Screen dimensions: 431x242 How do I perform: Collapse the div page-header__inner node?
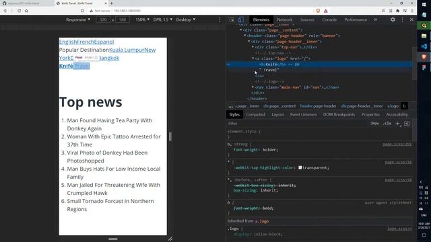[x=248, y=42]
